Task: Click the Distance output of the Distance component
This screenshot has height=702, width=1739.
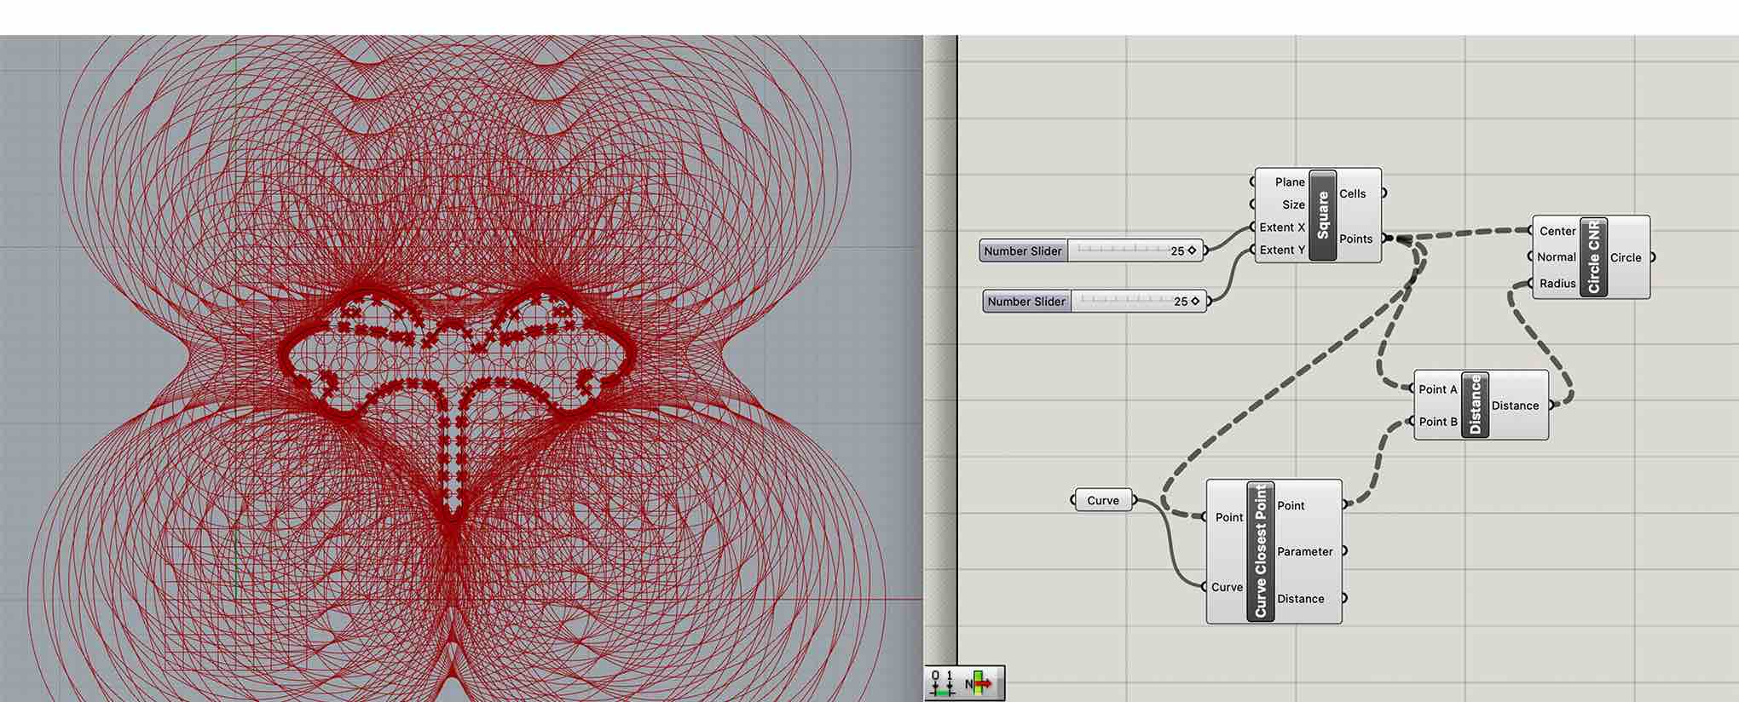Action: point(1515,406)
